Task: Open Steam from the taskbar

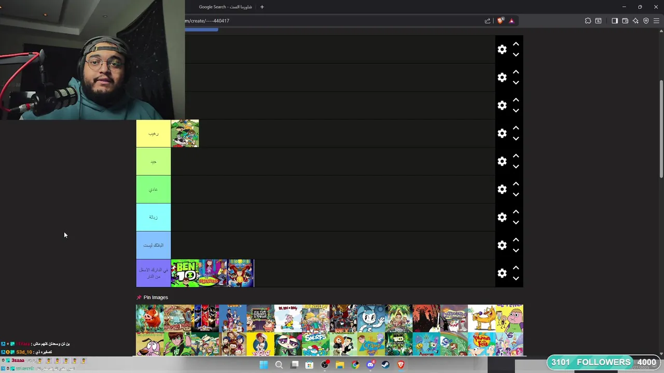Action: coord(385,365)
